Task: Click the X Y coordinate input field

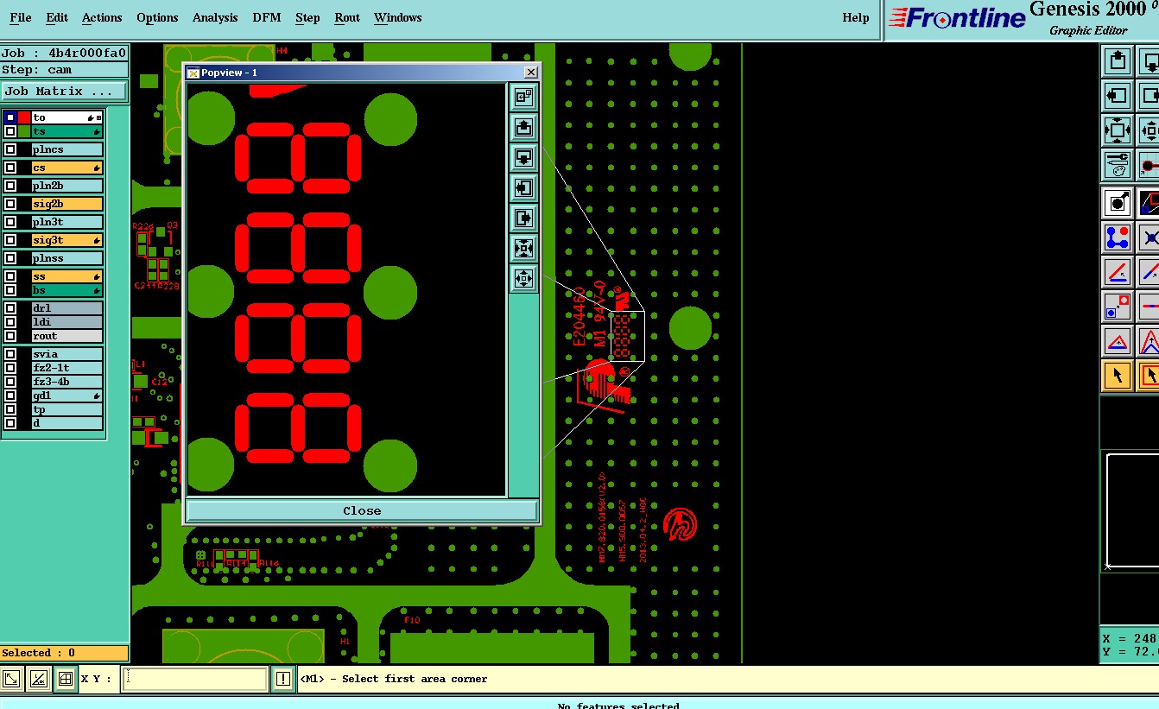Action: (194, 679)
